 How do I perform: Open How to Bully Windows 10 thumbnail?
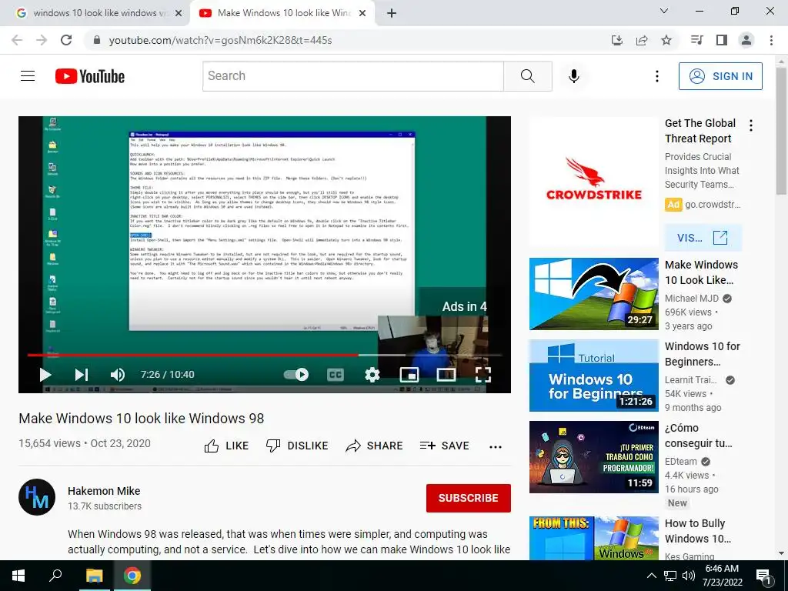pyautogui.click(x=593, y=538)
